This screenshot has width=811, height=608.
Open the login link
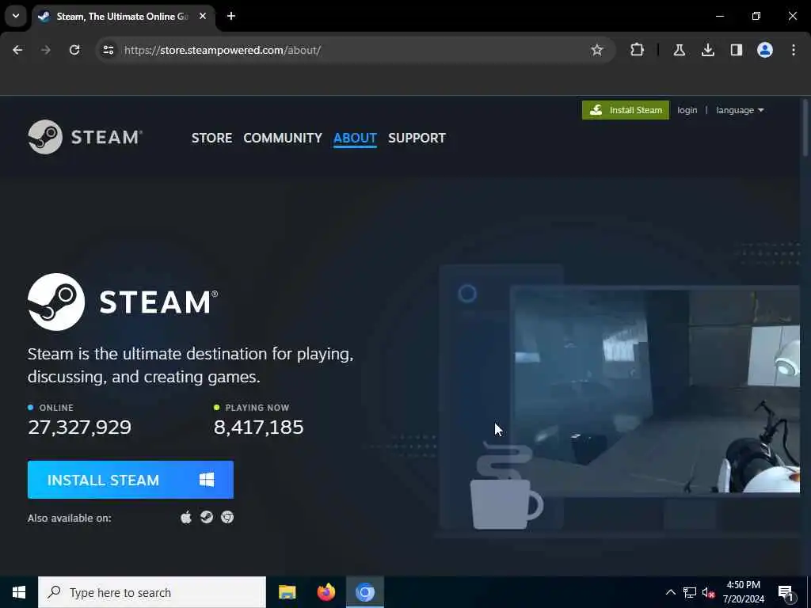687,110
